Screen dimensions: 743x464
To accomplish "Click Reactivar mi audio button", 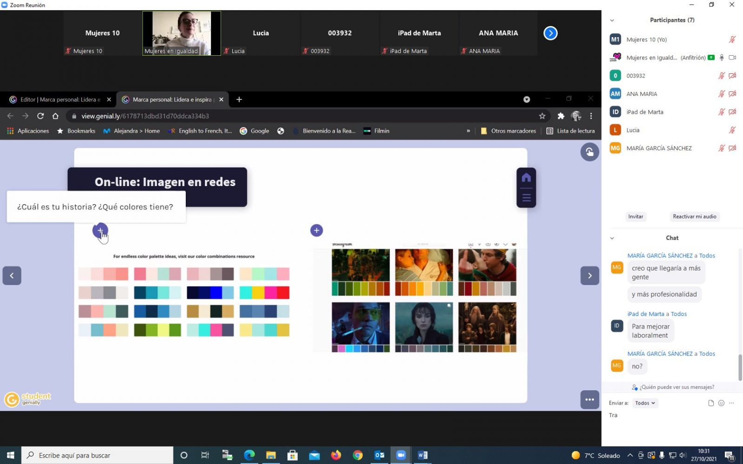I will pyautogui.click(x=694, y=217).
